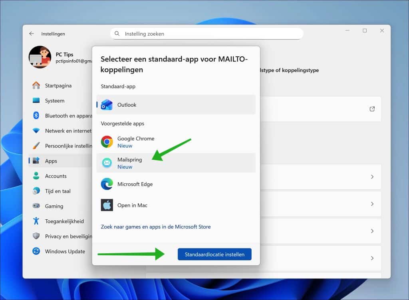Open Tijd en taal settings

click(x=58, y=191)
